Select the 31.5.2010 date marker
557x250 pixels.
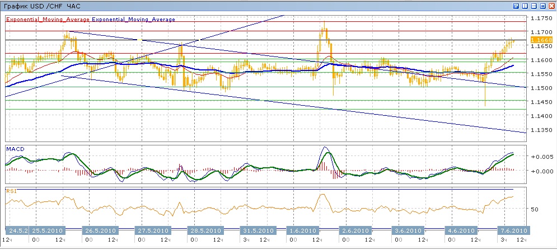258,230
